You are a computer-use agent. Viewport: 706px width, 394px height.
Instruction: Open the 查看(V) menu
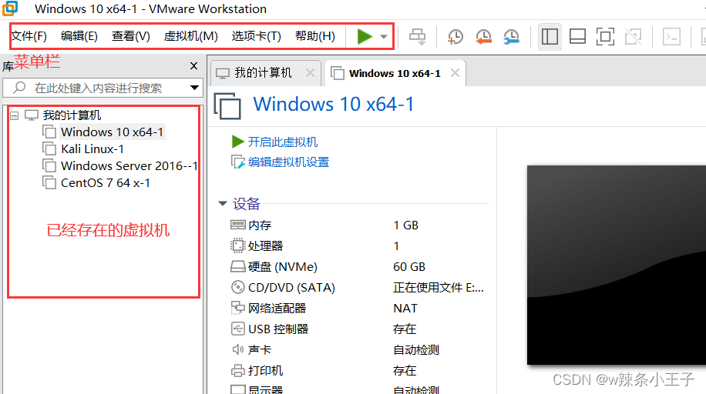coord(130,36)
